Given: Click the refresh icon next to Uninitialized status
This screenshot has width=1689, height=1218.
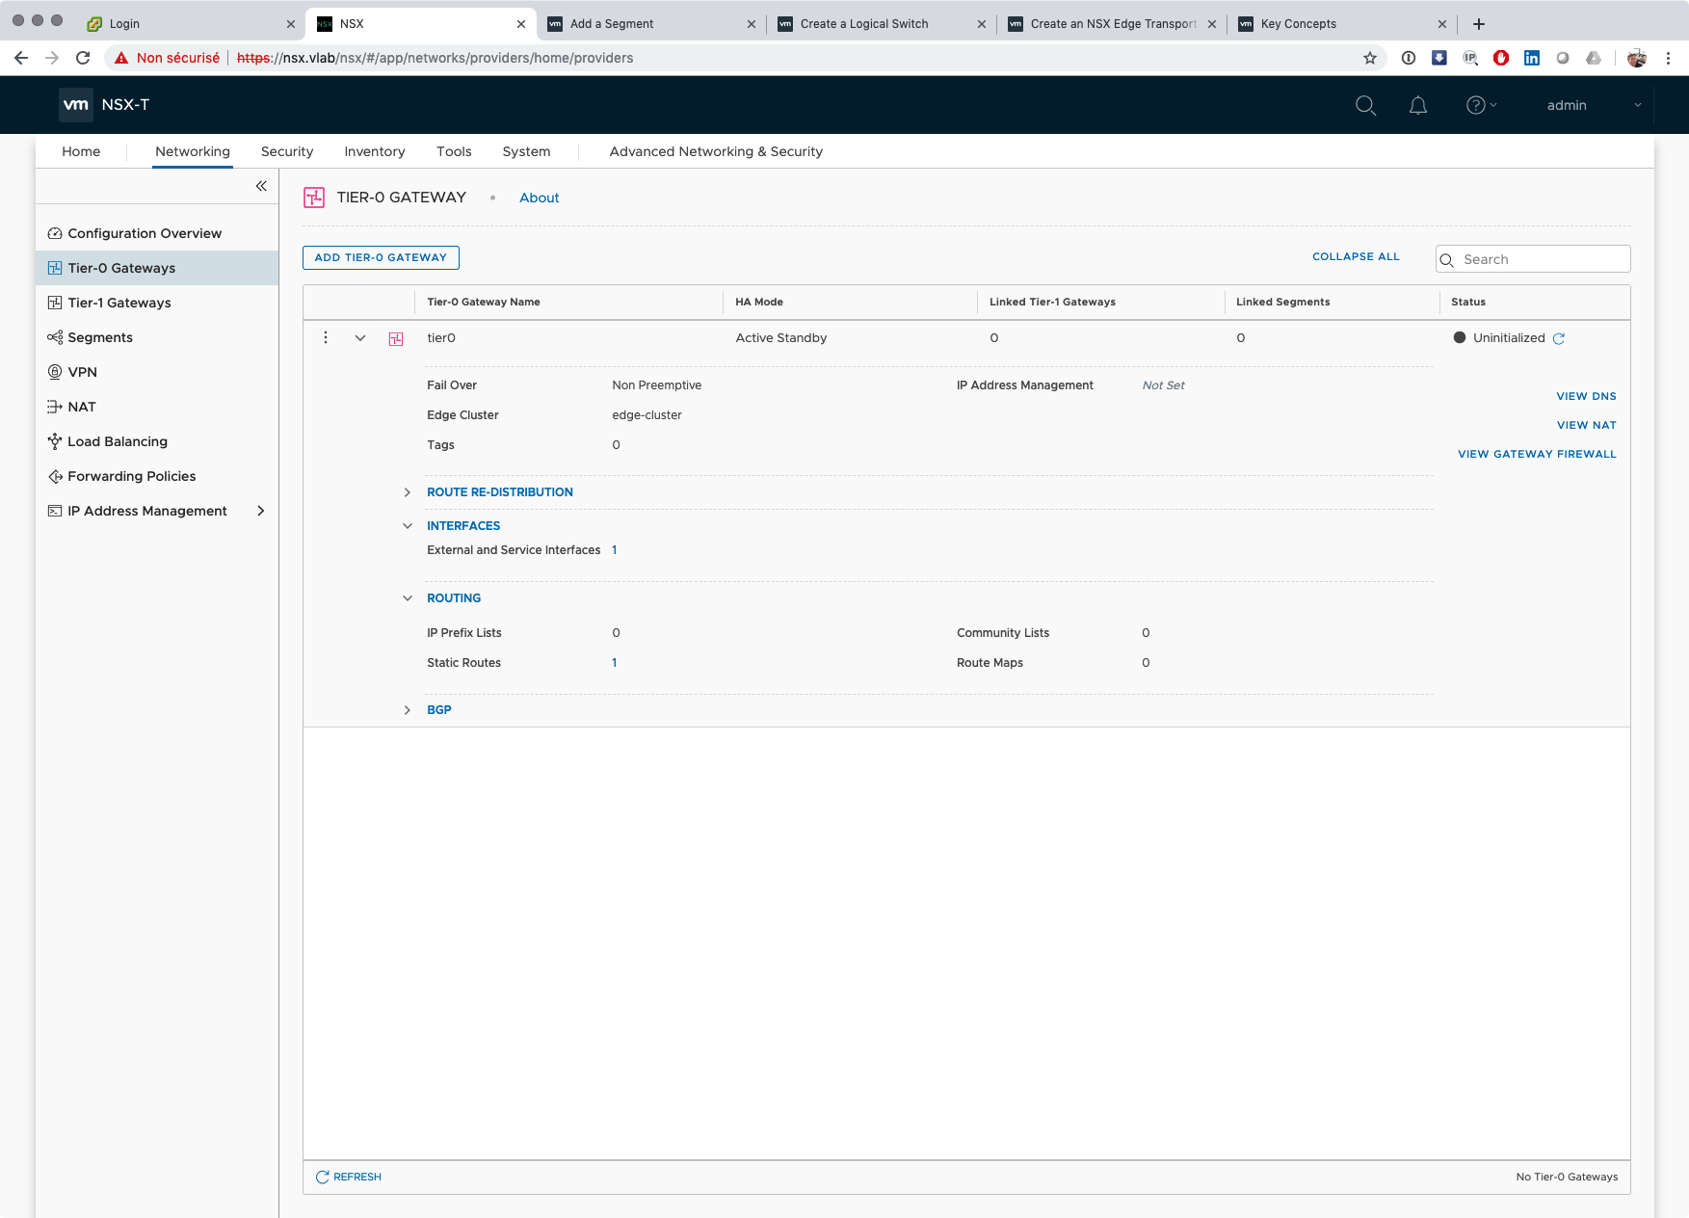Looking at the screenshot, I should tap(1559, 338).
